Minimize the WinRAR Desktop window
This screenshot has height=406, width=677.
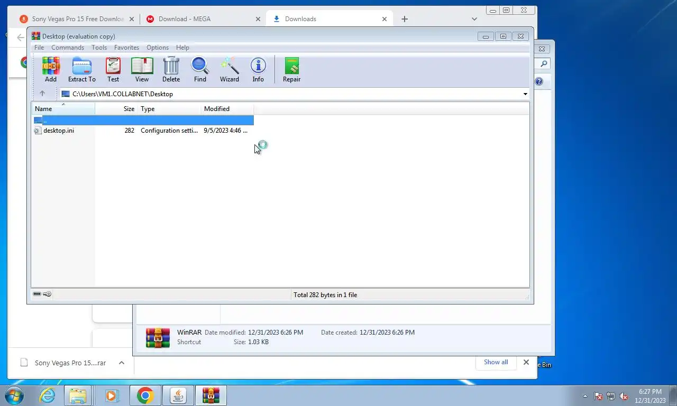[x=486, y=36]
